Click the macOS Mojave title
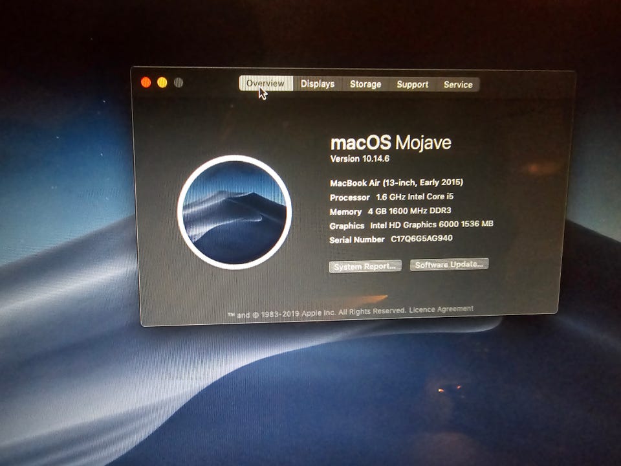Screen dimensions: 621x466 [391, 142]
